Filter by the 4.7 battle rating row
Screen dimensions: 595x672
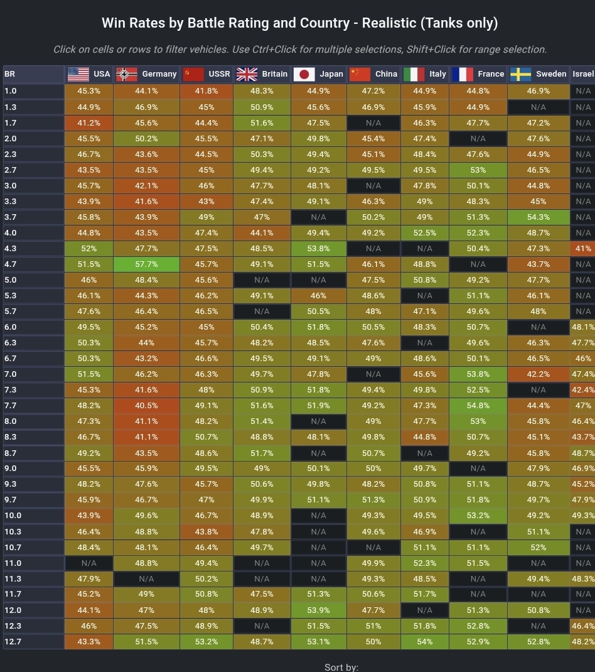(x=33, y=264)
